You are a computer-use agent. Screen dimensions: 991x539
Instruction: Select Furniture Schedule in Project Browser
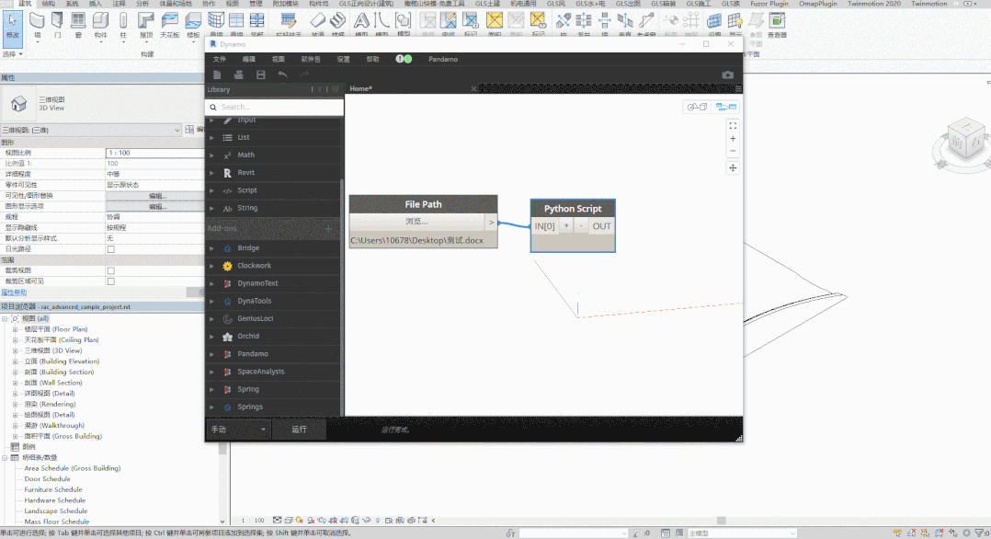[53, 489]
